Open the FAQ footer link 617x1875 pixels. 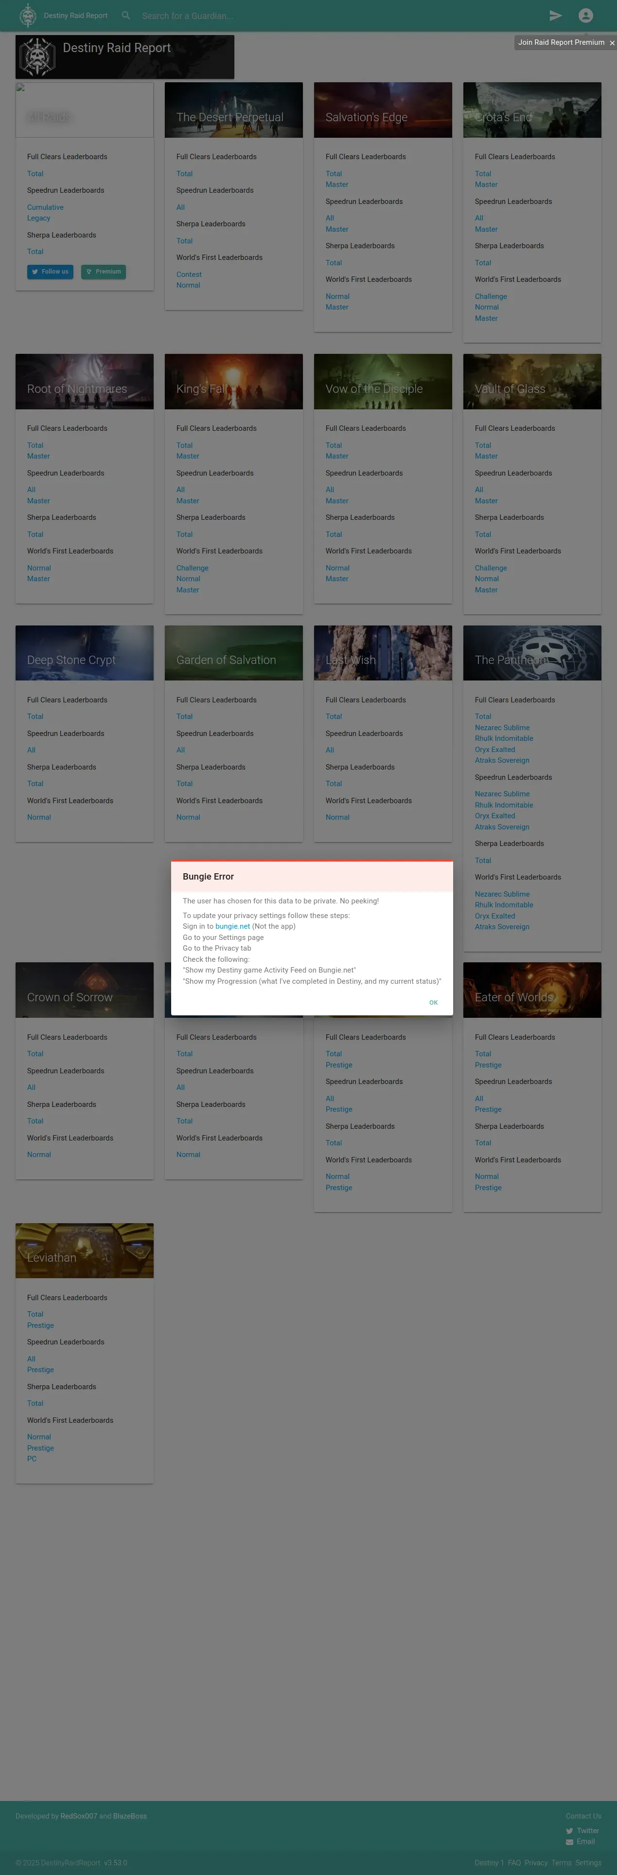tap(514, 1863)
